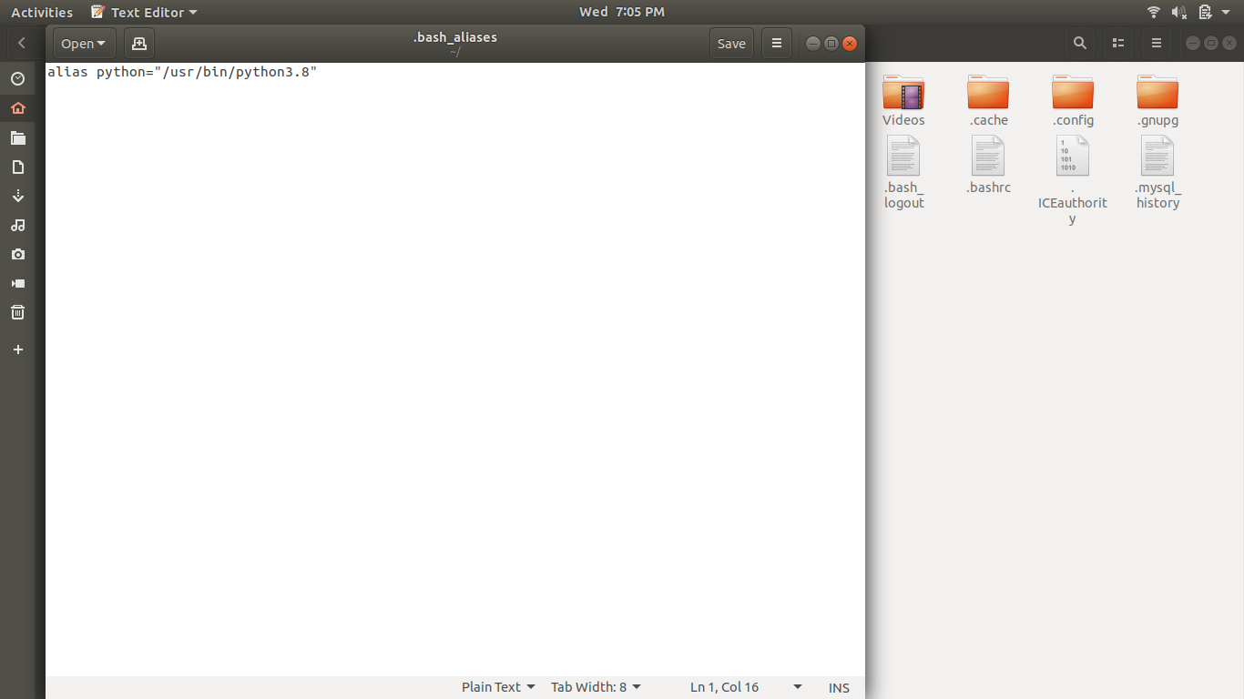Expand the Tab Width: 8 dropdown

(x=596, y=687)
